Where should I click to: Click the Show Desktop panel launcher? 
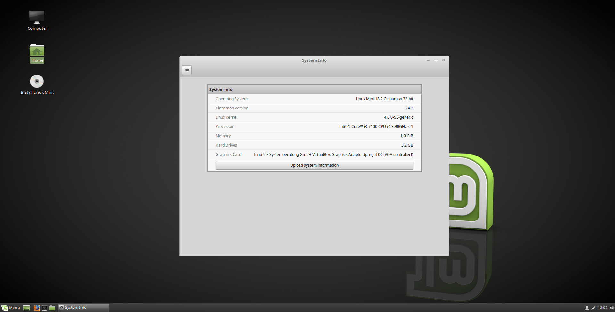tap(27, 308)
